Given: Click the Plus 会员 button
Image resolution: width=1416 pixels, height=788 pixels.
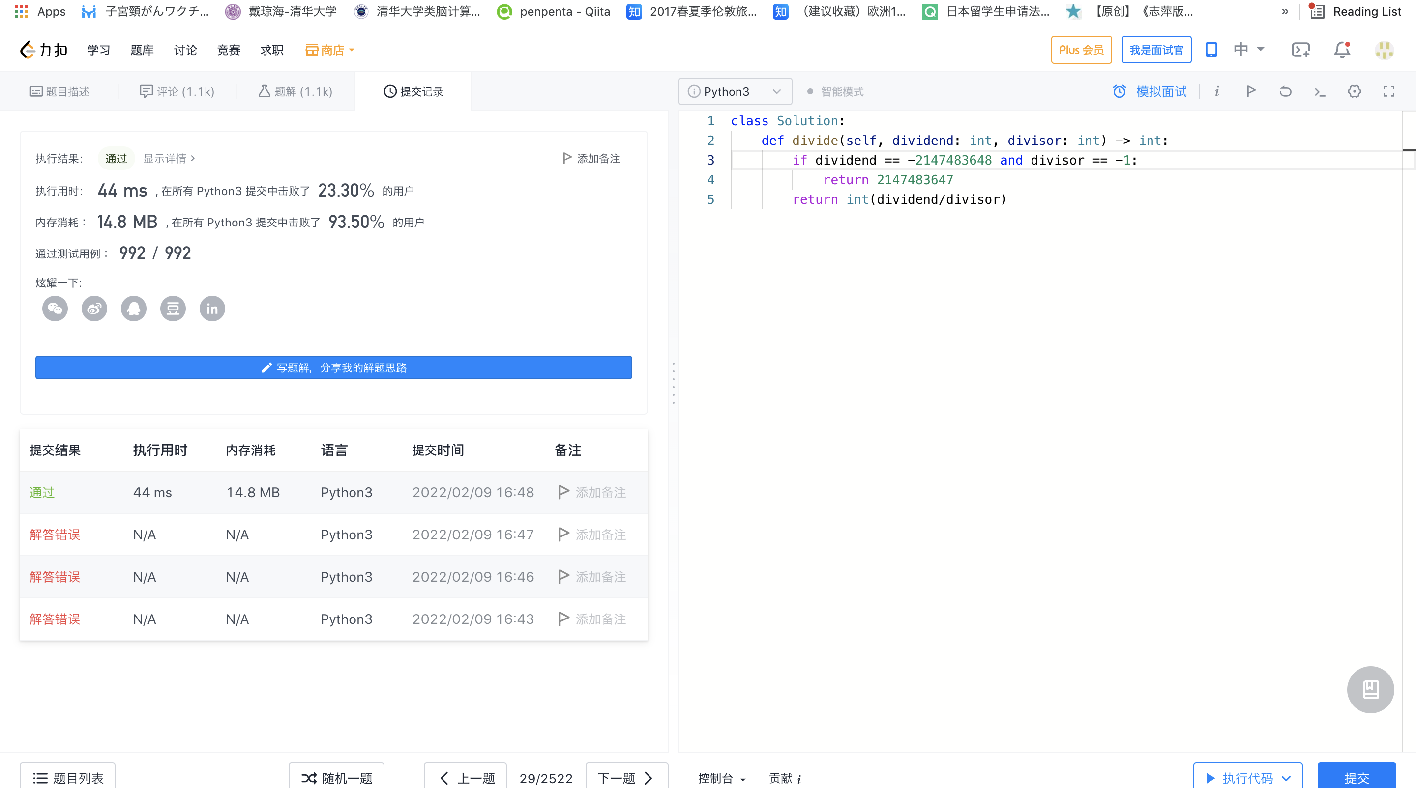Looking at the screenshot, I should coord(1081,50).
